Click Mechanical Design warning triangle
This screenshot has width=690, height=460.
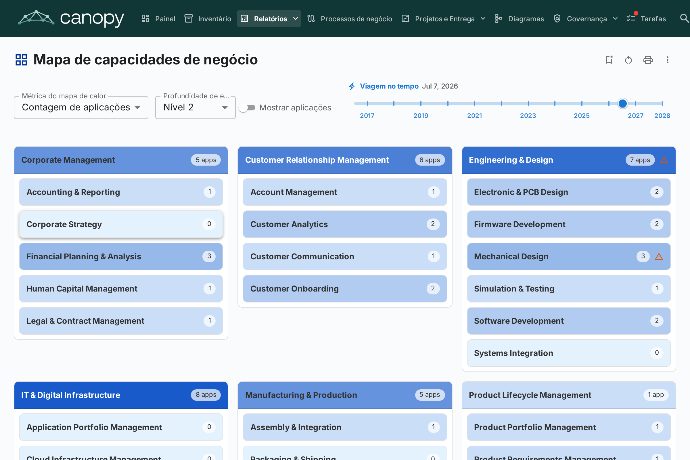pos(659,256)
